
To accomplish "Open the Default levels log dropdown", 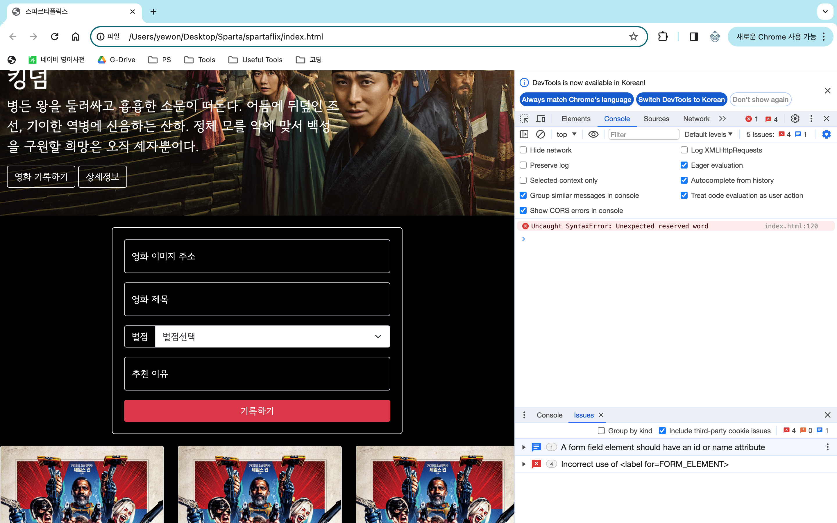I will (x=708, y=134).
